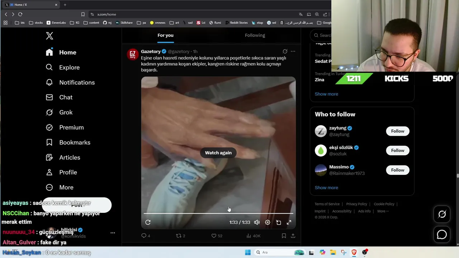Viewport: 459px width, 258px height.
Task: Go forward in the browser
Action: coord(13,14)
